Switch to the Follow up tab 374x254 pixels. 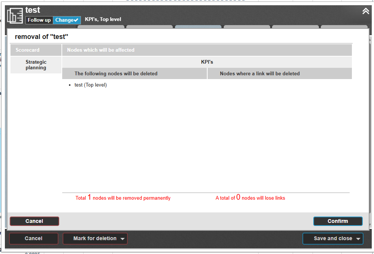(x=39, y=20)
